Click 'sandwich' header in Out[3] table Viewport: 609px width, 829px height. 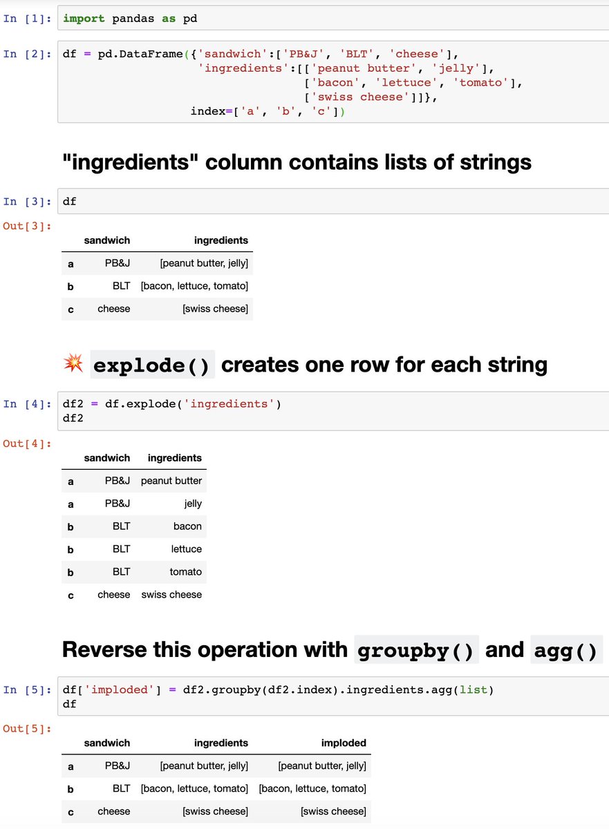pyautogui.click(x=107, y=240)
